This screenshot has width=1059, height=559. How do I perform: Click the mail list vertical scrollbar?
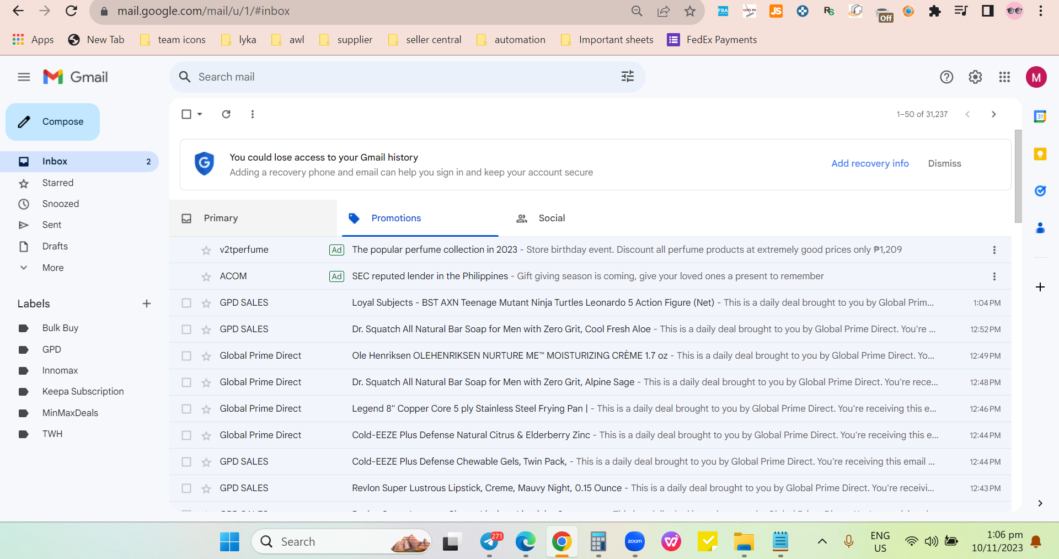click(1018, 177)
